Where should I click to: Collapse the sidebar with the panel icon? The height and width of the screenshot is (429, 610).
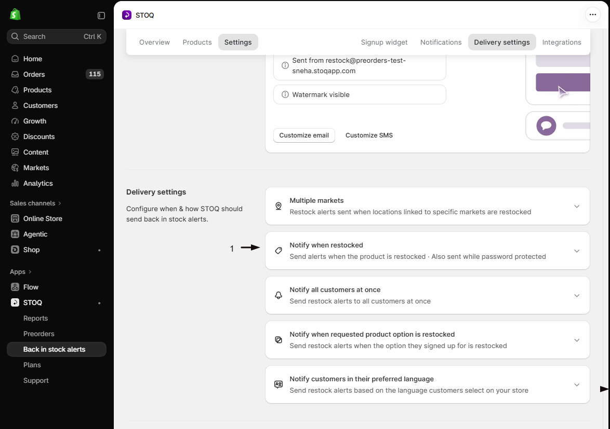tap(101, 16)
